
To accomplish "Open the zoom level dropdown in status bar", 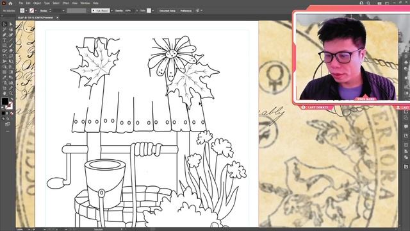I will [x=28, y=230].
